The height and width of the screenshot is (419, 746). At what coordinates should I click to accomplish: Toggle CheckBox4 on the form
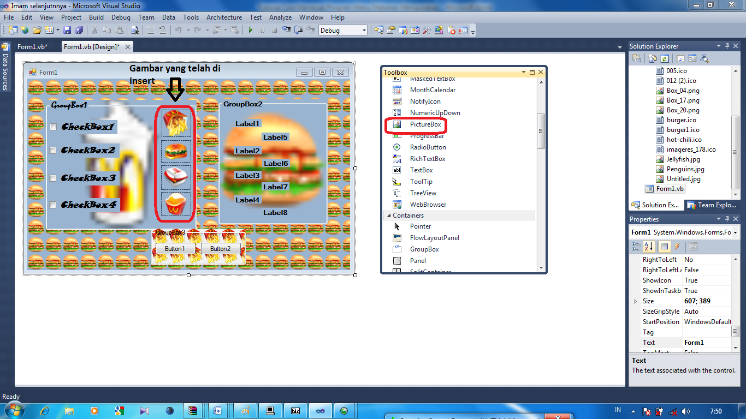tap(54, 205)
